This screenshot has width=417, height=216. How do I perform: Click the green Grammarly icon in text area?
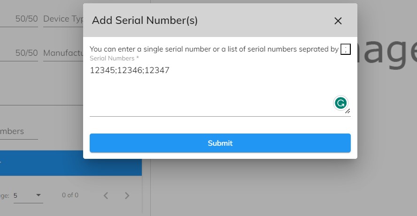pos(340,103)
